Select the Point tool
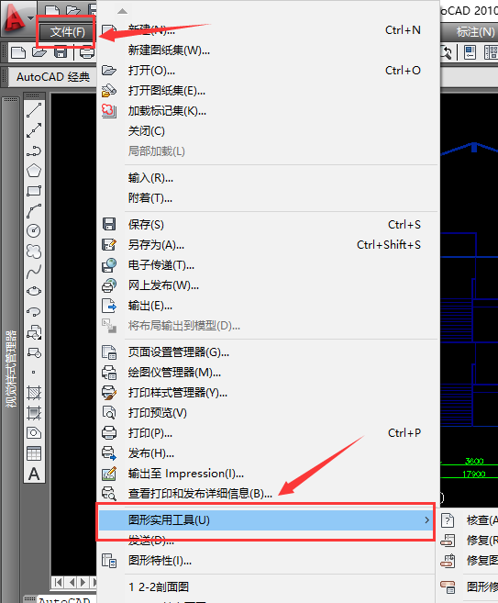 34,373
